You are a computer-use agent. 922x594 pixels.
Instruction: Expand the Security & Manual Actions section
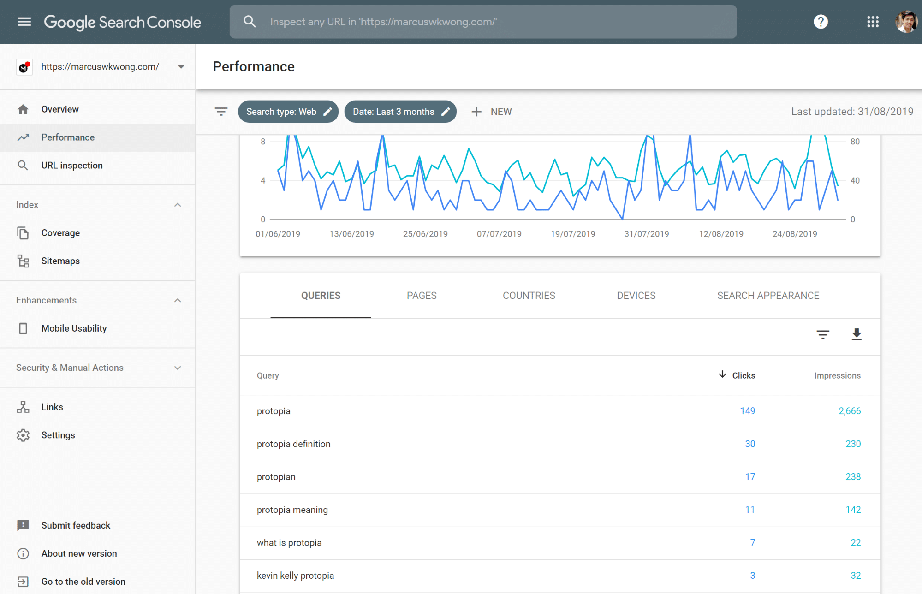click(x=178, y=368)
